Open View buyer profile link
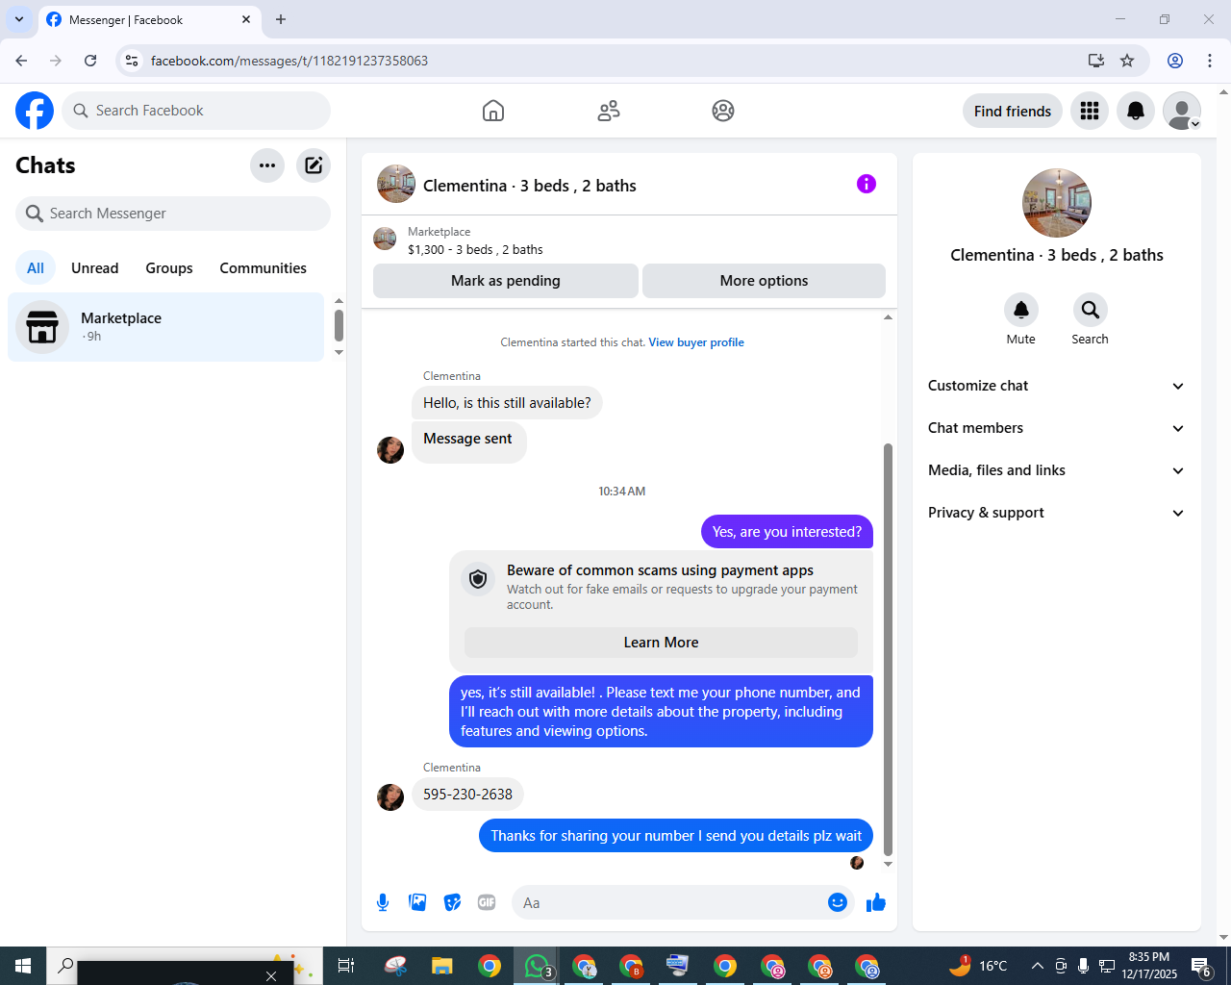Viewport: 1231px width, 985px height. click(696, 342)
